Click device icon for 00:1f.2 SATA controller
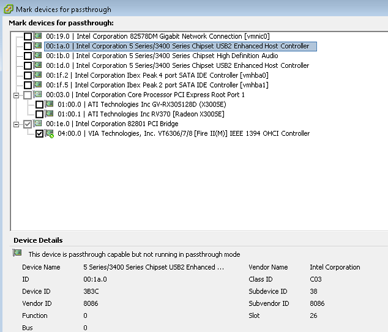Image resolution: width=388 pixels, height=332 pixels. pyautogui.click(x=37, y=75)
